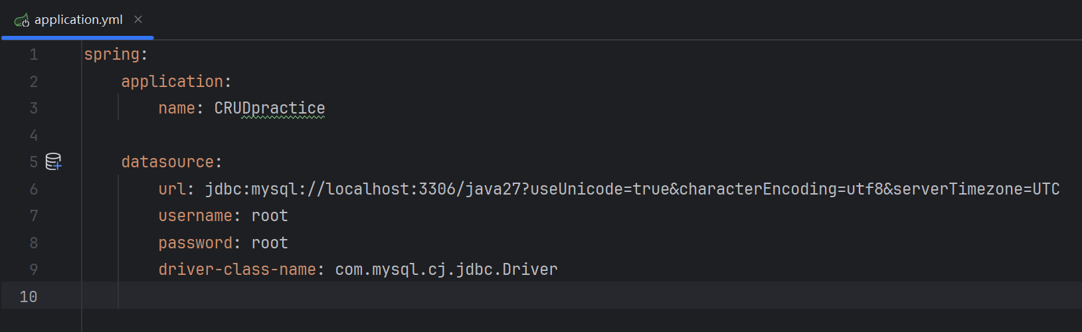The height and width of the screenshot is (332, 1082).
Task: Click the 'datasource' key
Action: pyautogui.click(x=167, y=162)
